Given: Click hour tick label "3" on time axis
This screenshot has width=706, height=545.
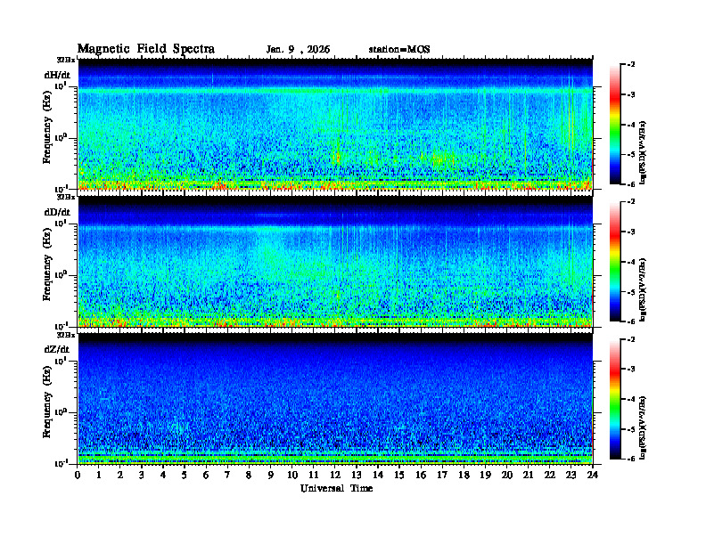Looking at the screenshot, I should 142,475.
